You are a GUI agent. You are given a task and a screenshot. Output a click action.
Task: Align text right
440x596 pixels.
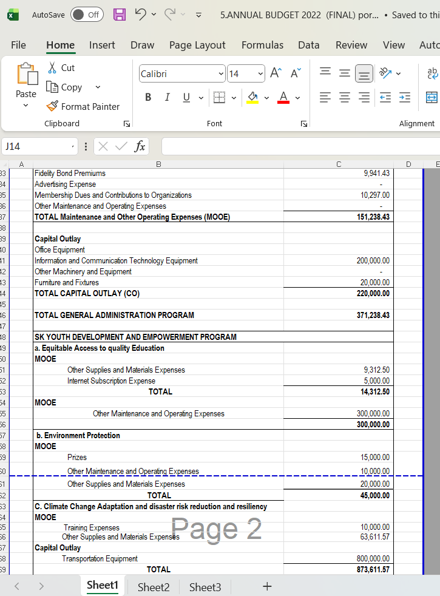[x=364, y=97]
